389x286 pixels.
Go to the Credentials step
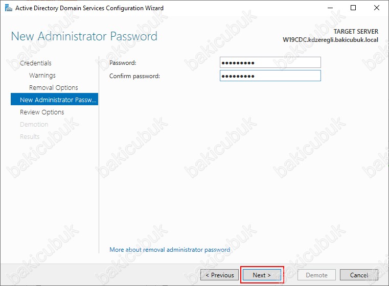(x=36, y=63)
